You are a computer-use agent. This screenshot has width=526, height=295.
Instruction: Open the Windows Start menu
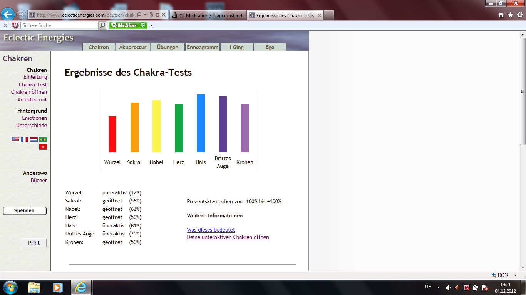coord(10,287)
